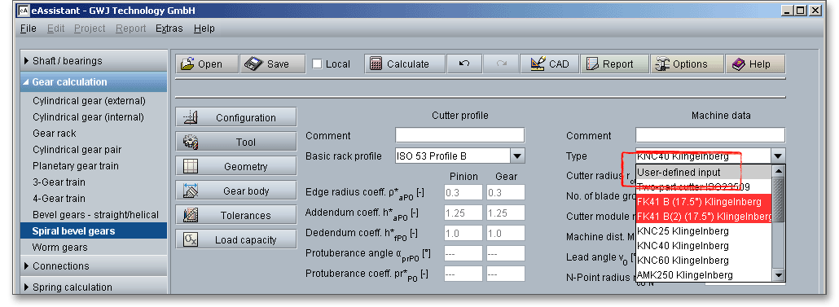Click the Save diskette icon

[253, 64]
